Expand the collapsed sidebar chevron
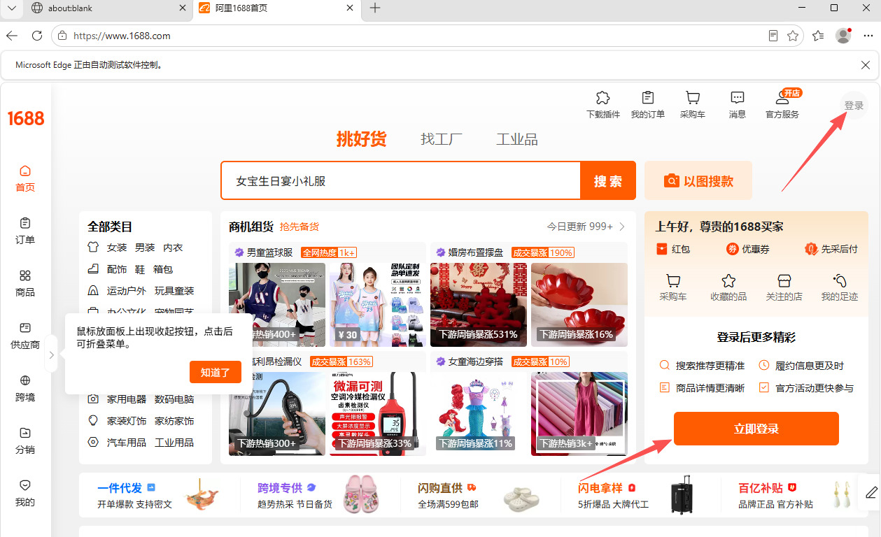This screenshot has width=881, height=537. [x=50, y=356]
